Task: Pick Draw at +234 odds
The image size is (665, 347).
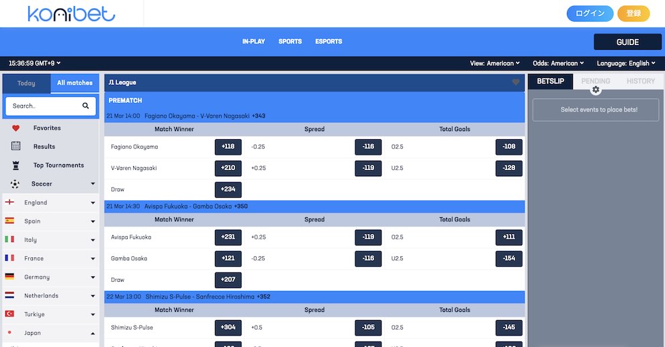Action: [228, 190]
